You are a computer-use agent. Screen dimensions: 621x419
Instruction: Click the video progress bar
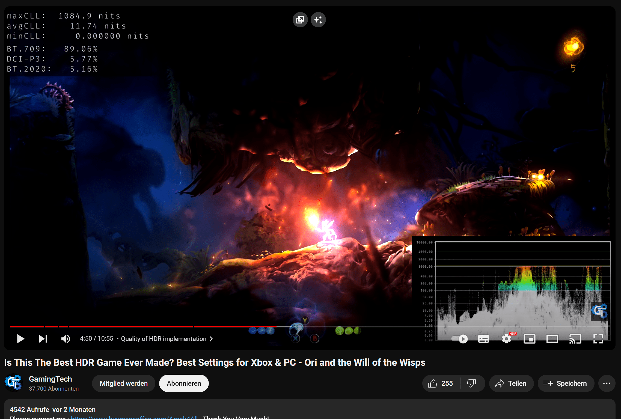click(310, 326)
